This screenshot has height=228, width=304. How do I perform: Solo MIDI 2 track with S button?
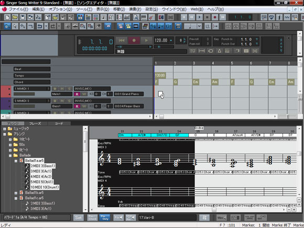(69, 101)
